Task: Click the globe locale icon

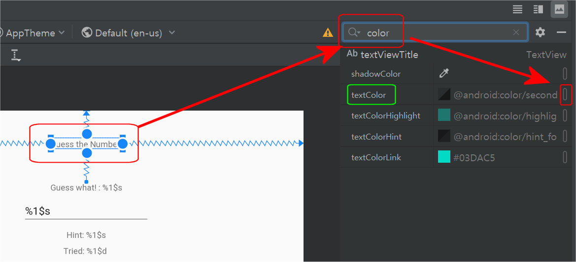Action: 87,32
